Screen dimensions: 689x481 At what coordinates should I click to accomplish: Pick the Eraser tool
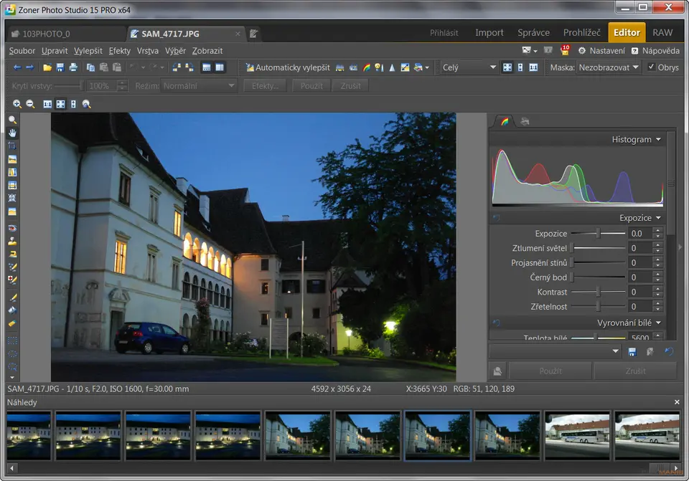tap(12, 323)
